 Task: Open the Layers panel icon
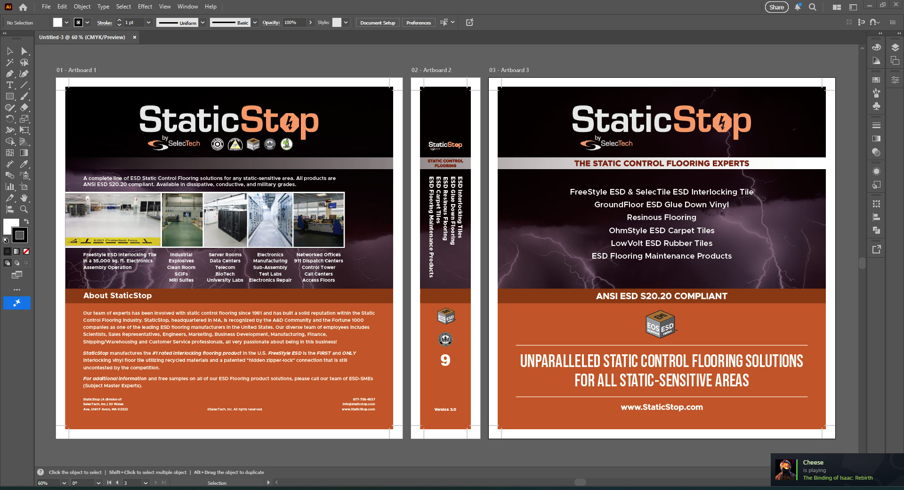pos(895,48)
